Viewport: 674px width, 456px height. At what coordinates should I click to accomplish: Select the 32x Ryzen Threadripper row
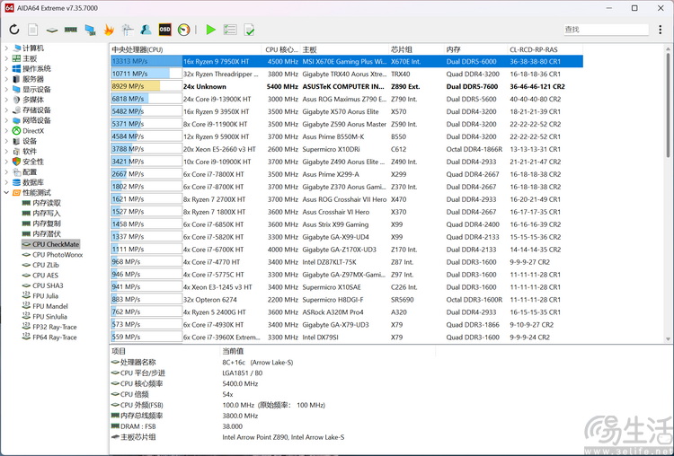[347, 74]
